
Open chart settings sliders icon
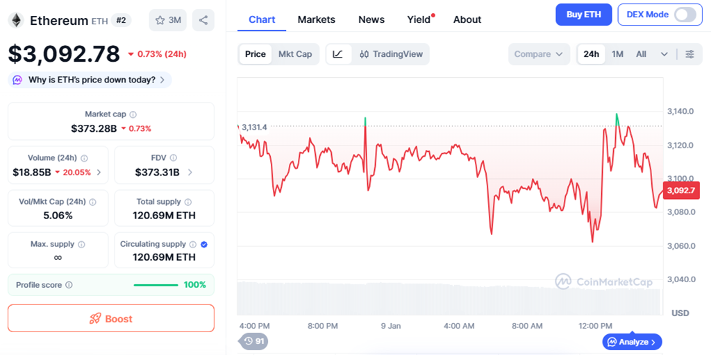coord(689,54)
